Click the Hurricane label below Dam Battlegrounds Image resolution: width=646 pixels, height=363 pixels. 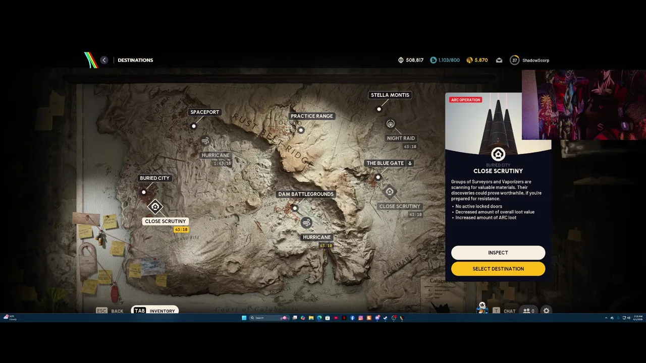point(316,237)
